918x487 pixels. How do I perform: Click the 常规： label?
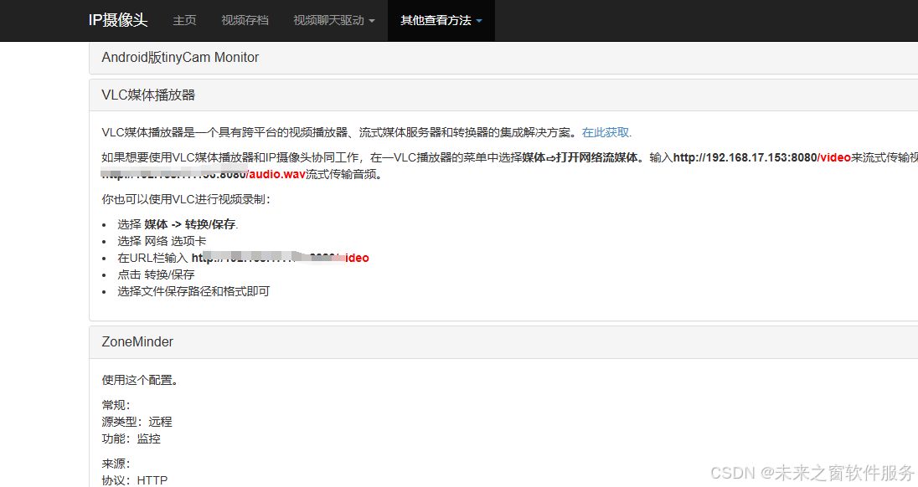coord(116,405)
